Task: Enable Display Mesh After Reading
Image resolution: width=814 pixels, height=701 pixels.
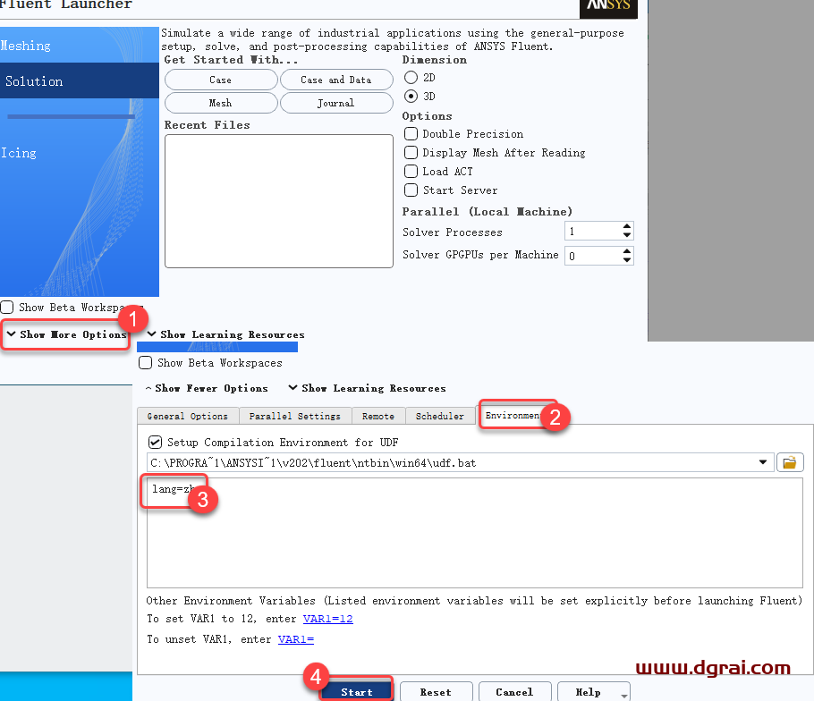Action: (x=411, y=153)
